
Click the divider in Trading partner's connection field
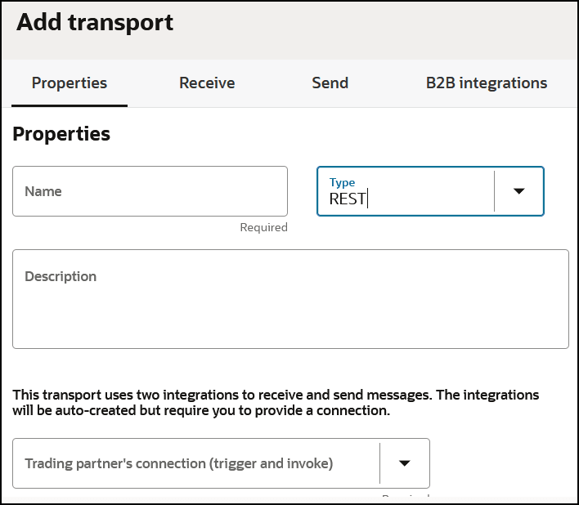pos(380,463)
